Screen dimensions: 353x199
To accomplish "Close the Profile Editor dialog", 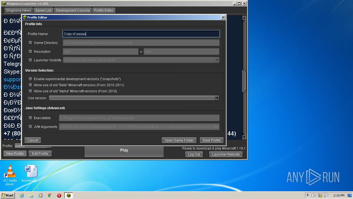I will [x=223, y=17].
